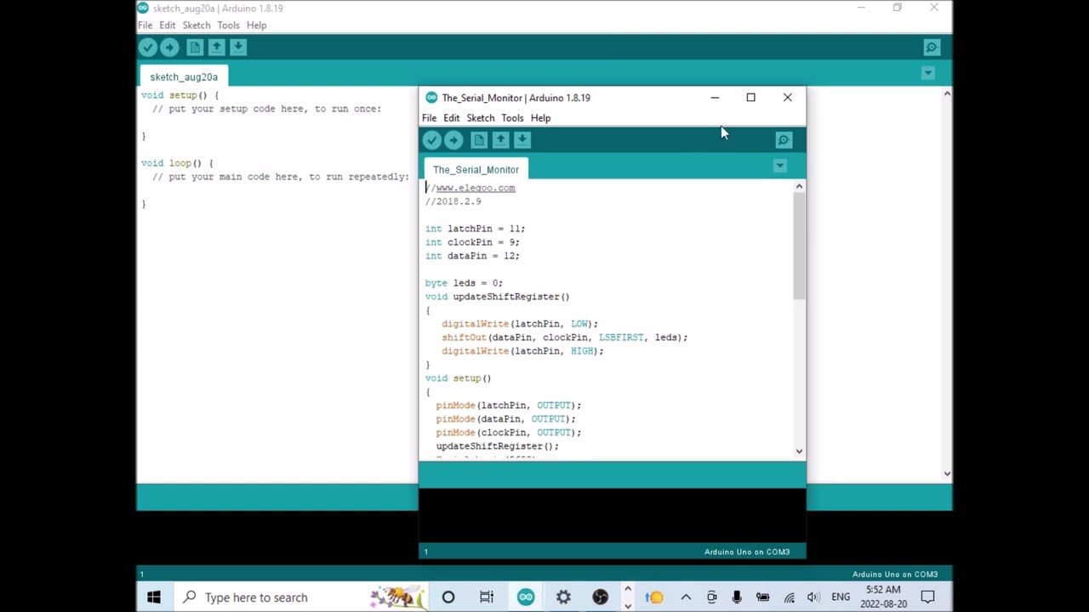The image size is (1089, 612).
Task: Open Help menu in sketch_aug20a window
Action: coord(256,25)
